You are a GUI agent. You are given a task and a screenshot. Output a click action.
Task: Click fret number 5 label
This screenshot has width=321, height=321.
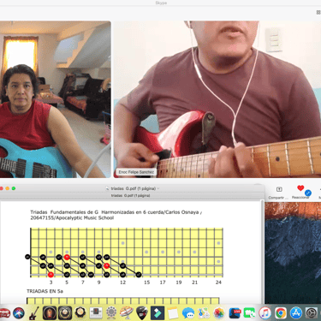click(x=67, y=282)
